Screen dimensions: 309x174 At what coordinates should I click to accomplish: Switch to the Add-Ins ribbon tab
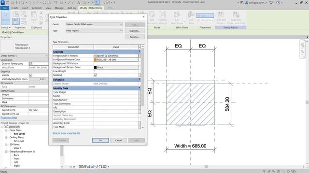(x=71, y=8)
